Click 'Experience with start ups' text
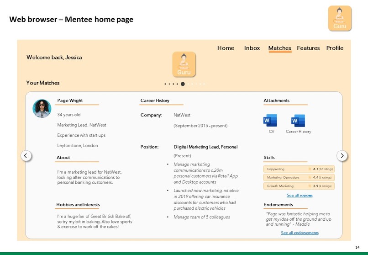Viewport: 368px width, 255px height. pyautogui.click(x=81, y=135)
